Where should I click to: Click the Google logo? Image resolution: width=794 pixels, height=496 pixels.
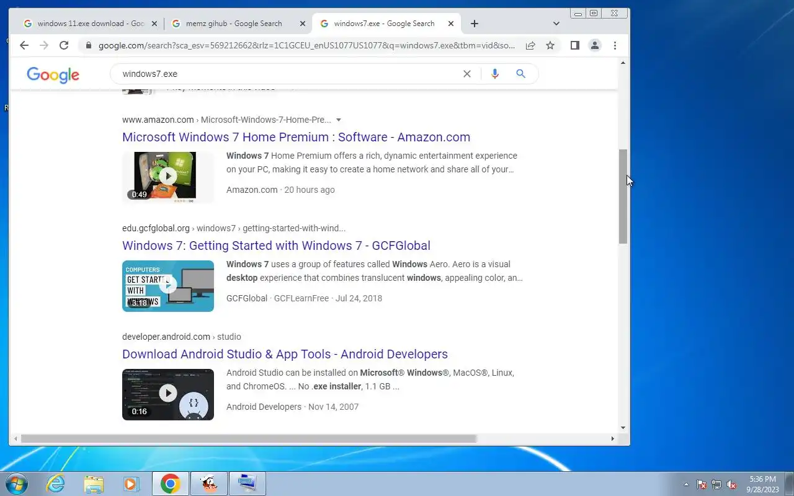coord(53,75)
